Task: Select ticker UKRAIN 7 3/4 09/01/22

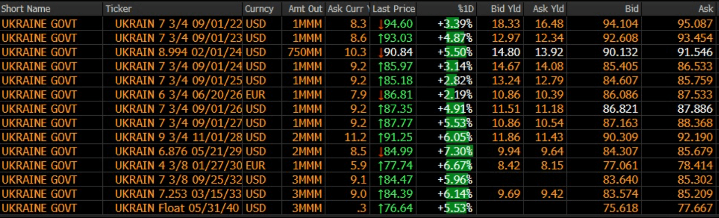Action: point(179,23)
